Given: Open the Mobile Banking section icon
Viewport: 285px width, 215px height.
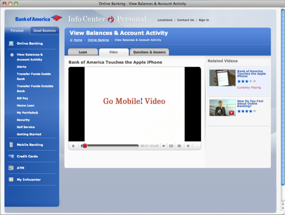Looking at the screenshot, I should pyautogui.click(x=11, y=145).
